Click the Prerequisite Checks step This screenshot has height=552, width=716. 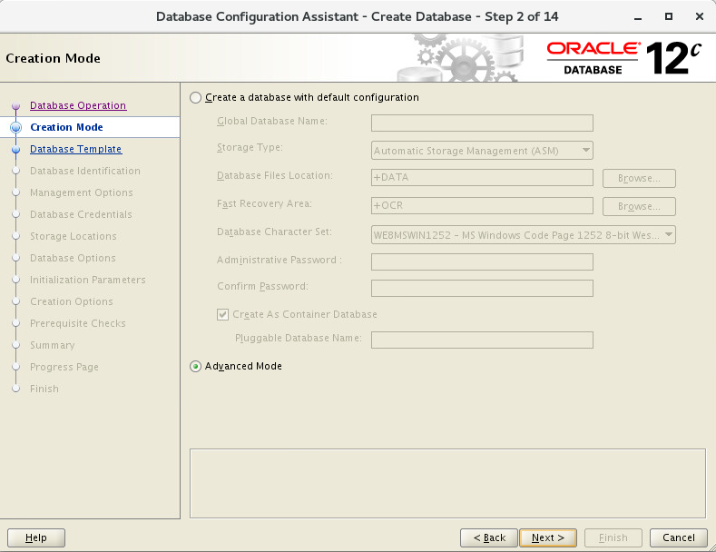[78, 323]
